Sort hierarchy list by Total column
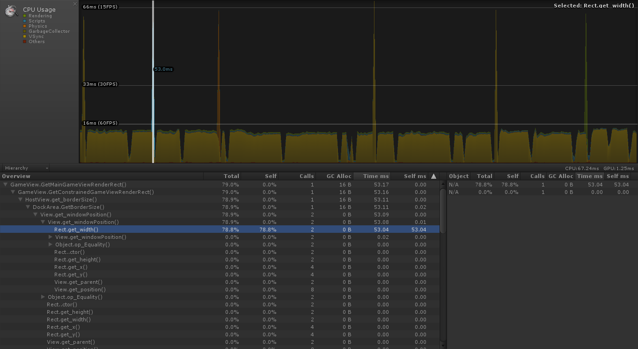Viewport: 638px width, 349px height. pos(222,176)
